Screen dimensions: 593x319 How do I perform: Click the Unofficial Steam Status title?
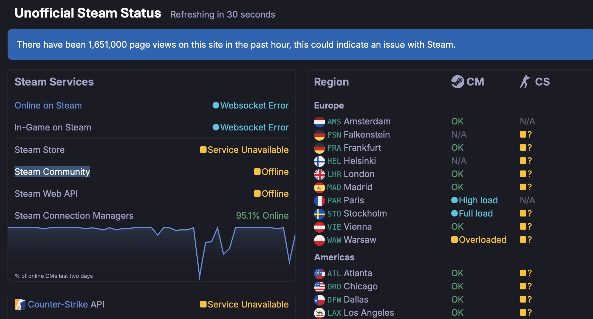[88, 13]
